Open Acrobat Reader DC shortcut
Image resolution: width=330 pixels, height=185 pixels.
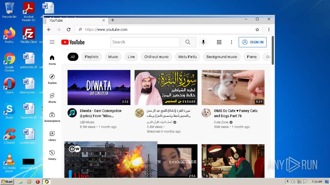tap(29, 12)
